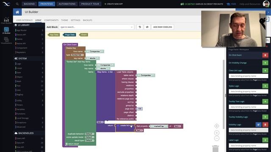Click ADD RAW CODELESS button
The image size is (271, 152).
coord(163,27)
